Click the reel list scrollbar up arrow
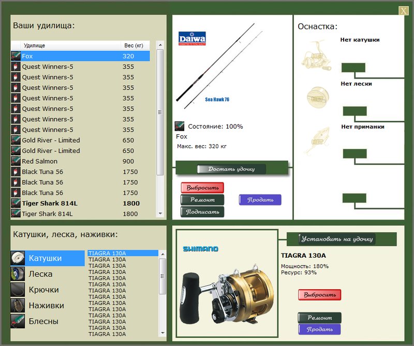Screen dimensions: 414x346 click(x=162, y=254)
